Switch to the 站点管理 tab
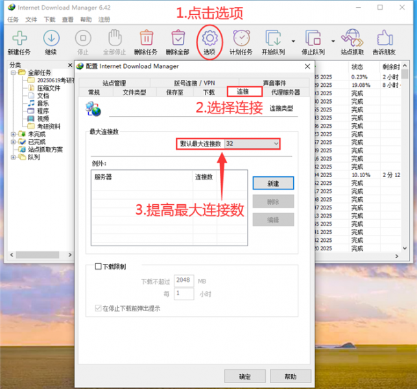417x389 pixels. click(114, 83)
